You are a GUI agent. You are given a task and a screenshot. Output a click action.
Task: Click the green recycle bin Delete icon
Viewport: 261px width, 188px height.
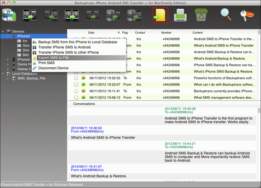click(x=201, y=15)
